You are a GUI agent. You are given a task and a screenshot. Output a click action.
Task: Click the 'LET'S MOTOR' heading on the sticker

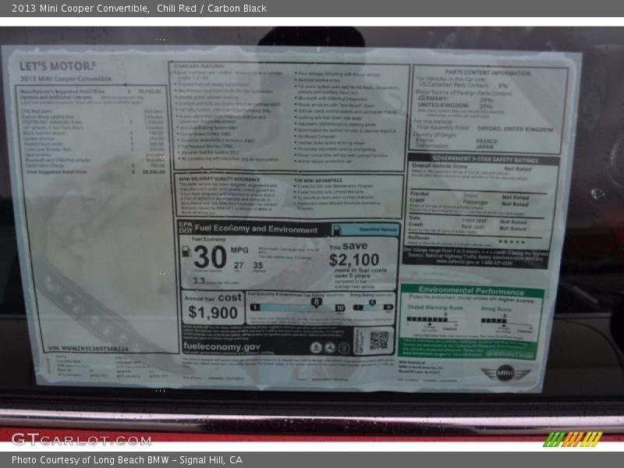coord(58,66)
